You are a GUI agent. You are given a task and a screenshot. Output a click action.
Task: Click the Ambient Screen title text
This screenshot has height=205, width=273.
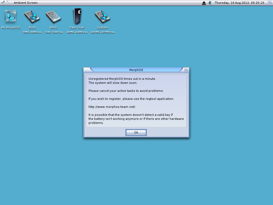coord(26,3)
